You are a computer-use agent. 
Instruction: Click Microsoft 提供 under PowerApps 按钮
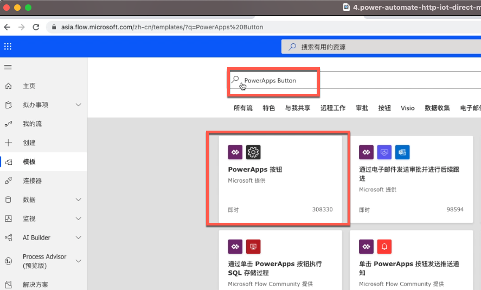(247, 181)
